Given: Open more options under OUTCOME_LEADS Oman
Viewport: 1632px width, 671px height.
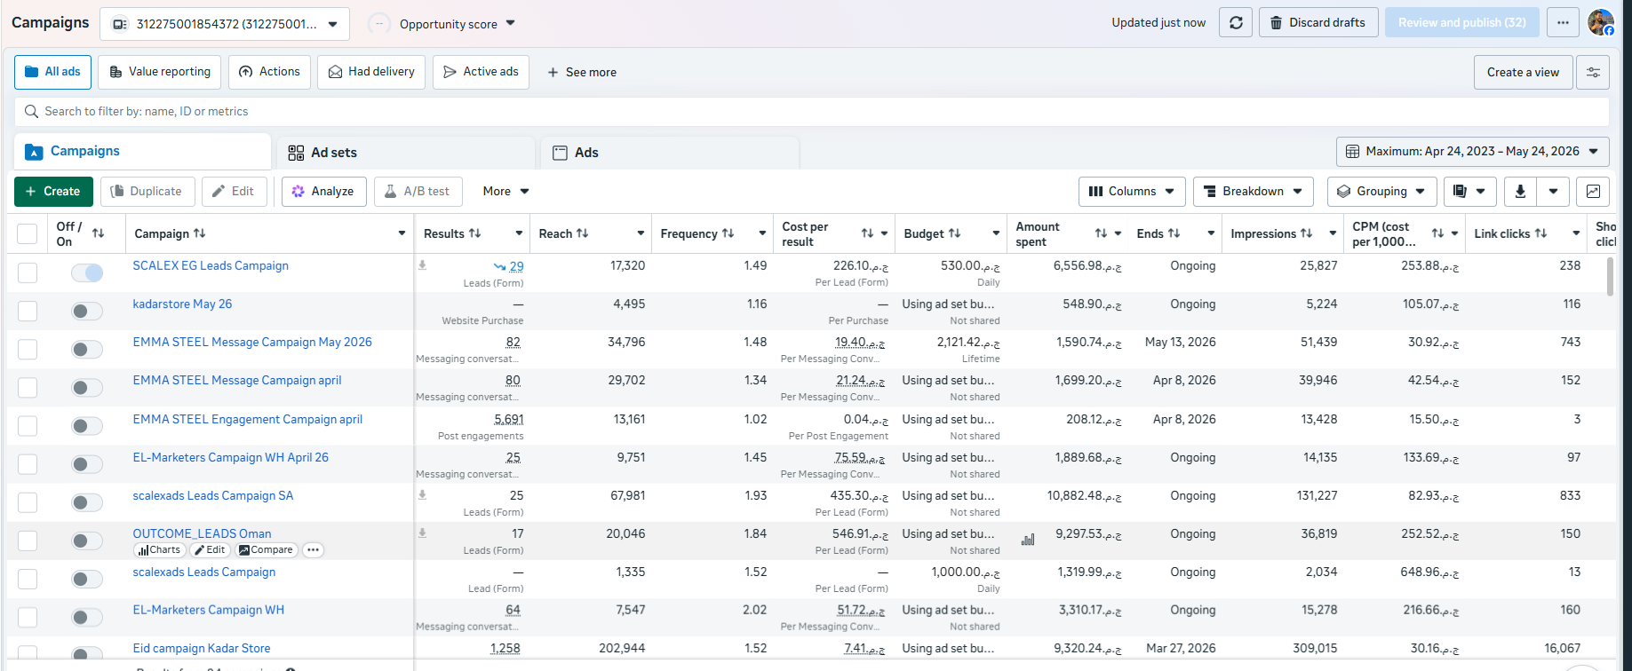Looking at the screenshot, I should [313, 550].
